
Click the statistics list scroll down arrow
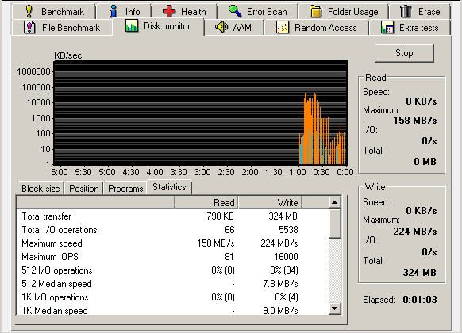tap(335, 308)
